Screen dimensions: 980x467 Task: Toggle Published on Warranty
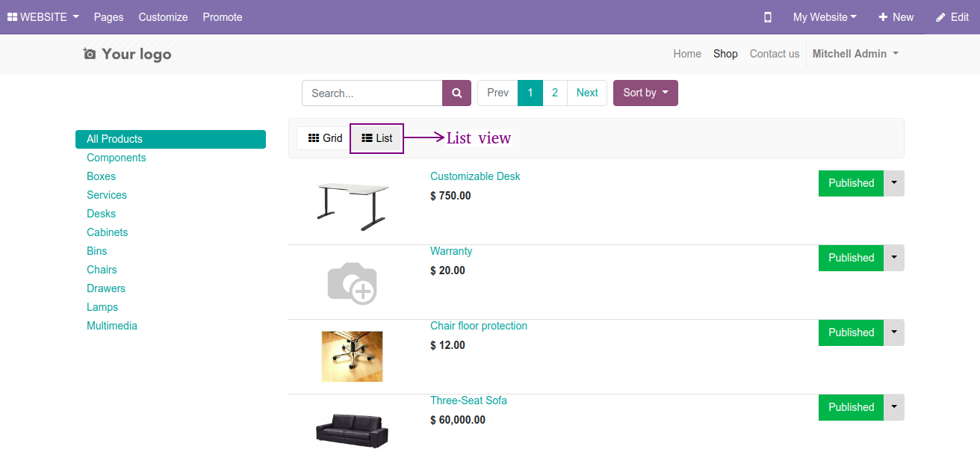(x=851, y=258)
